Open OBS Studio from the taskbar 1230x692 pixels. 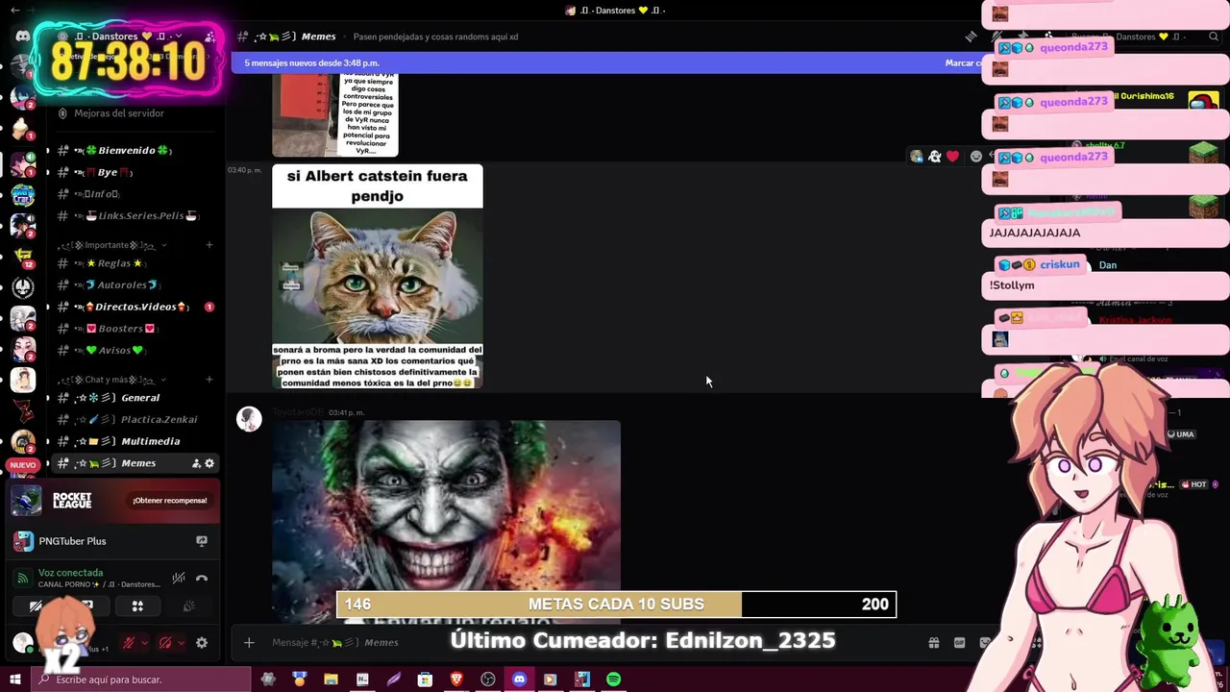pyautogui.click(x=488, y=680)
